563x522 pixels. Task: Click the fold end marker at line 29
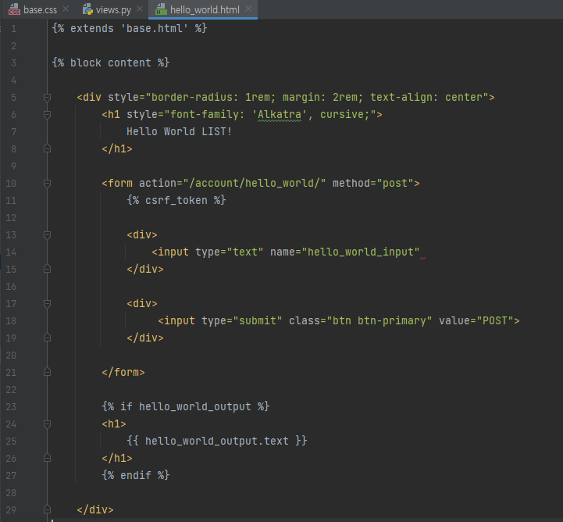coord(47,509)
